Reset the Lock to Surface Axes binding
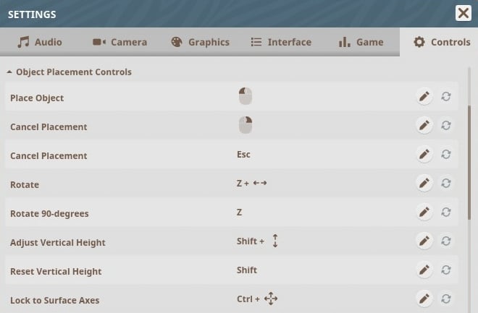Image resolution: width=478 pixels, height=313 pixels. (x=446, y=299)
